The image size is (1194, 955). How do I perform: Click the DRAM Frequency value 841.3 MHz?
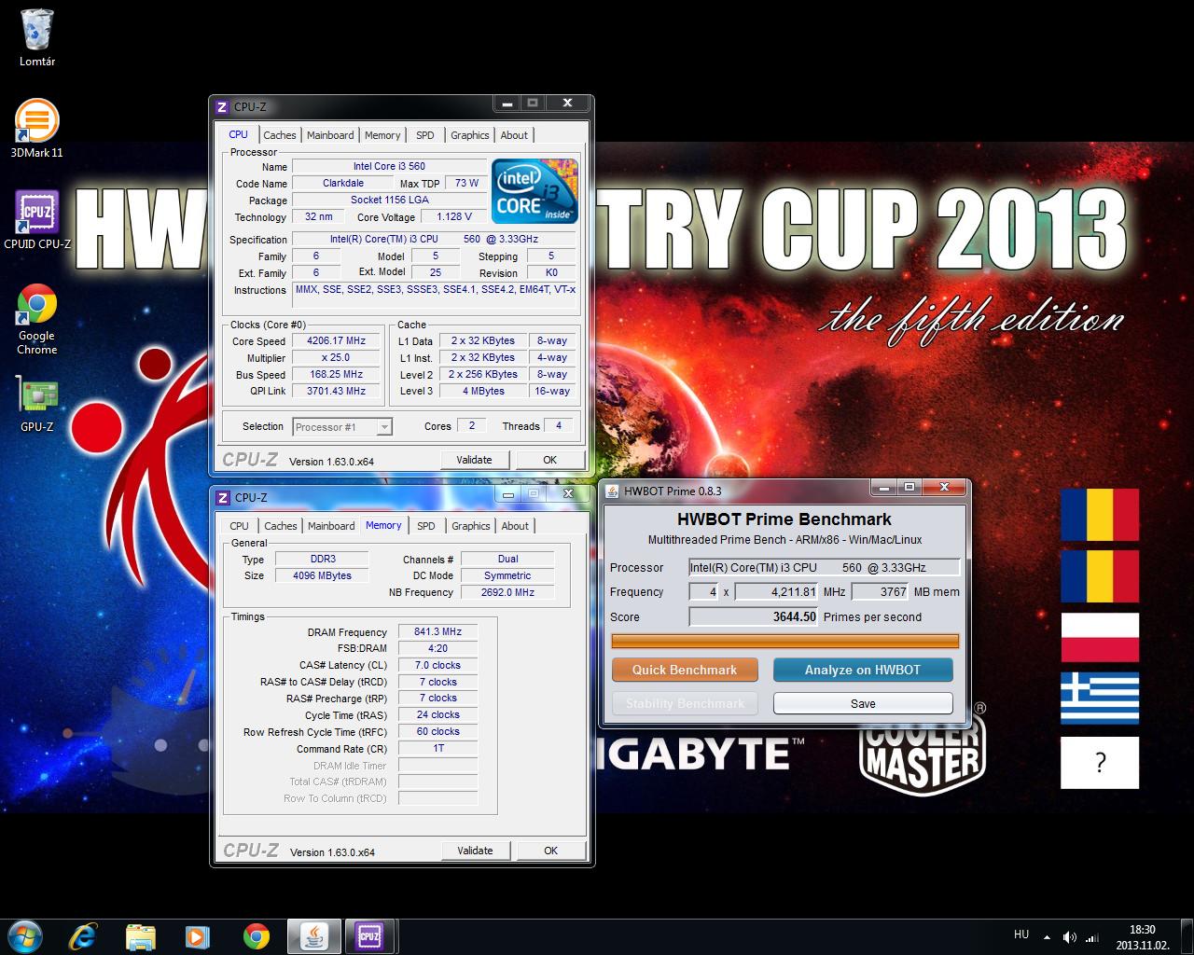[x=437, y=632]
